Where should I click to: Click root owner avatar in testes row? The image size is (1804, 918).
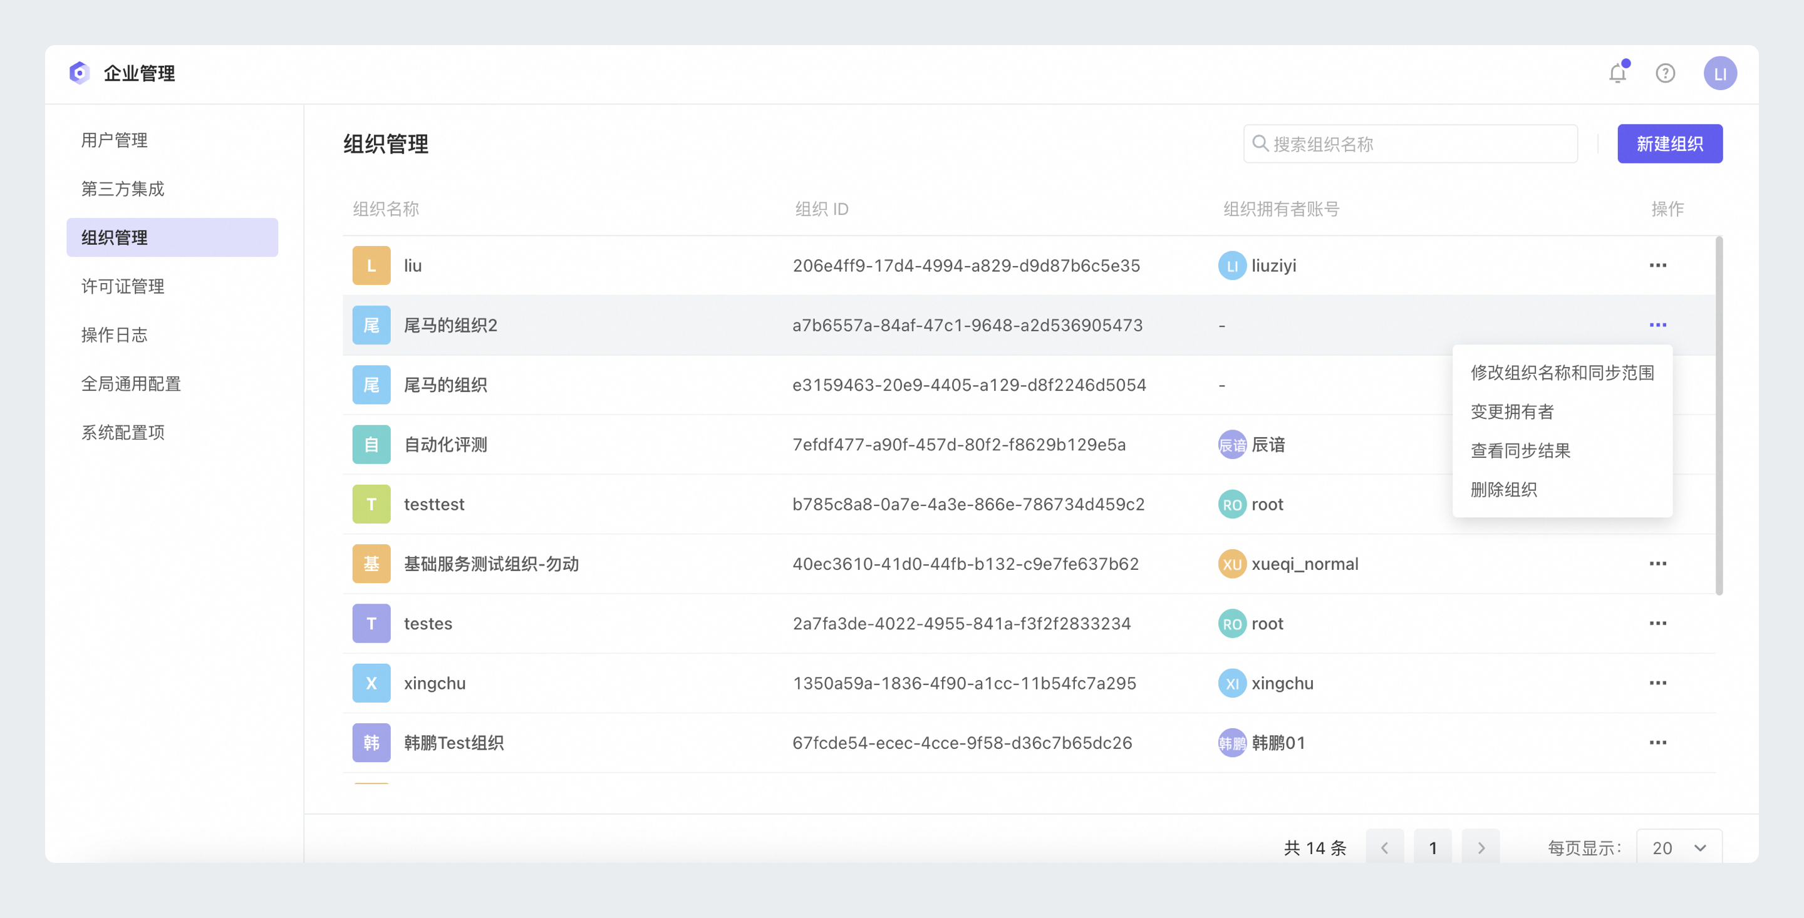(x=1232, y=623)
